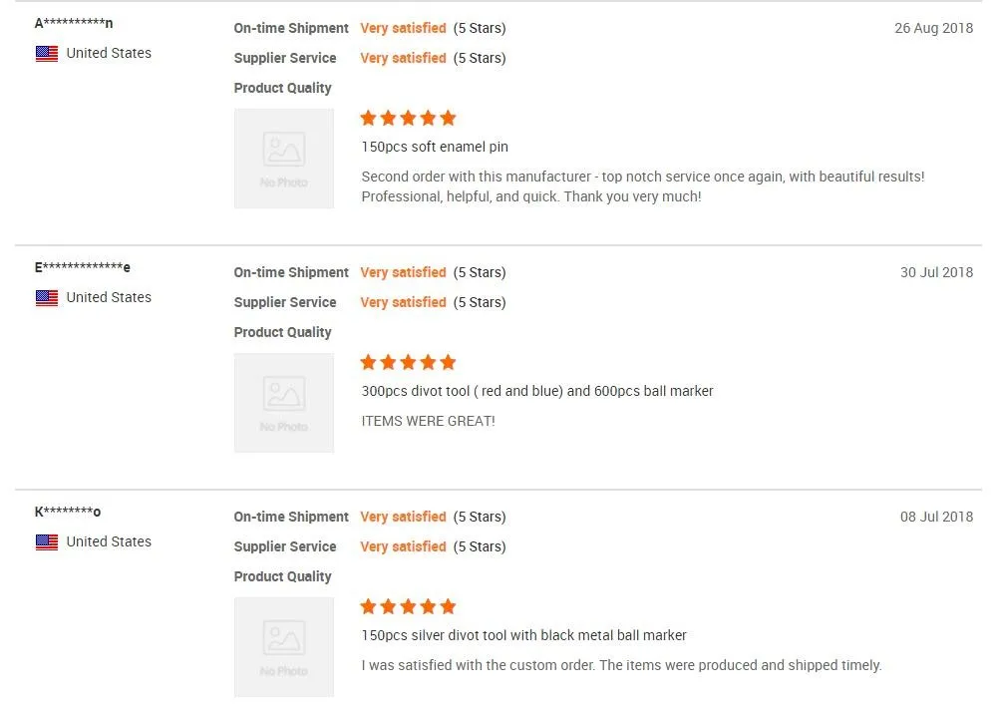Open the No Photo thumbnail in second review
This screenshot has width=995, height=712.
click(x=284, y=403)
